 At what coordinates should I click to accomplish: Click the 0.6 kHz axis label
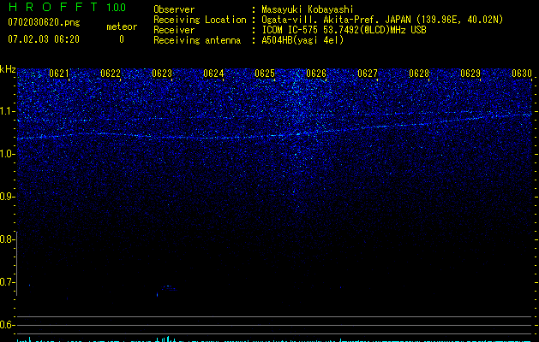(x=7, y=325)
